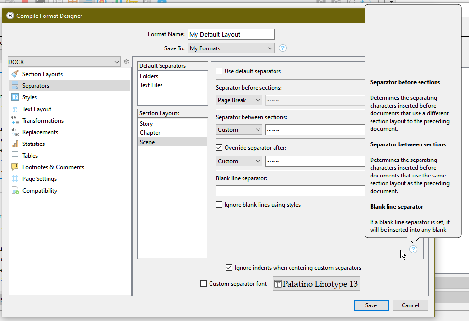Click Palatino Linotype 13 font button

click(316, 284)
